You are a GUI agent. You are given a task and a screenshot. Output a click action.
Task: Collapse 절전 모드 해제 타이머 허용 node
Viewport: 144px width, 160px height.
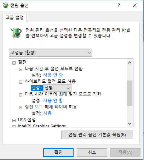(21, 107)
